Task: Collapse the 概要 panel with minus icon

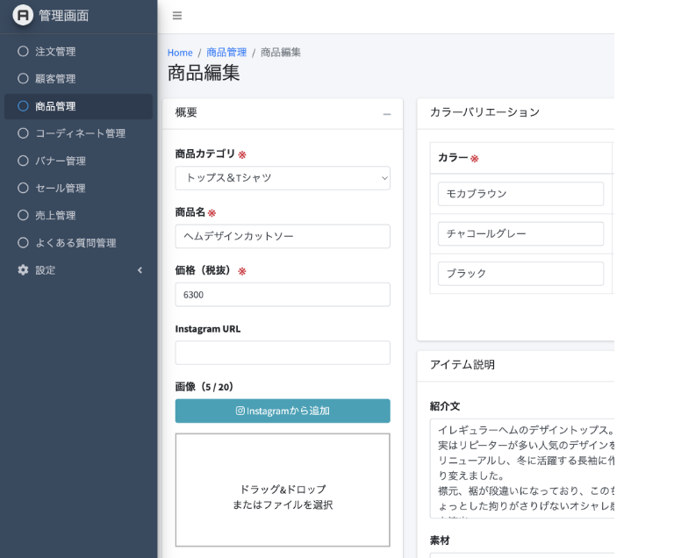Action: (386, 114)
